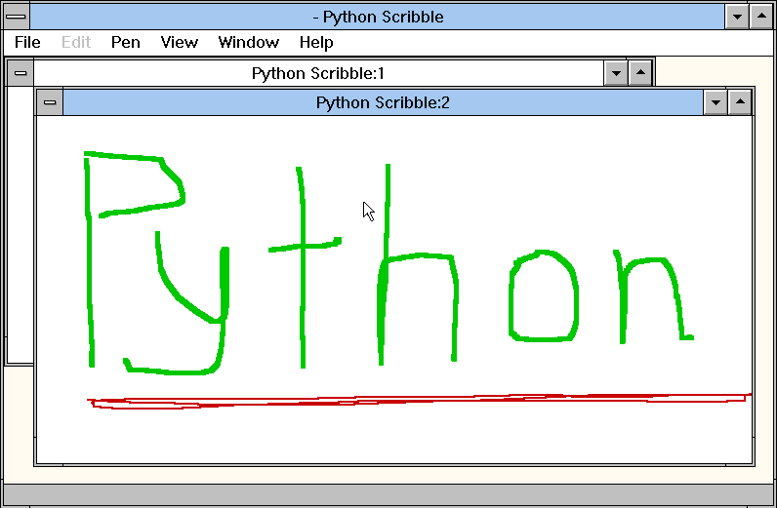Open the main application control-menu box
The height and width of the screenshot is (508, 777).
(16, 17)
